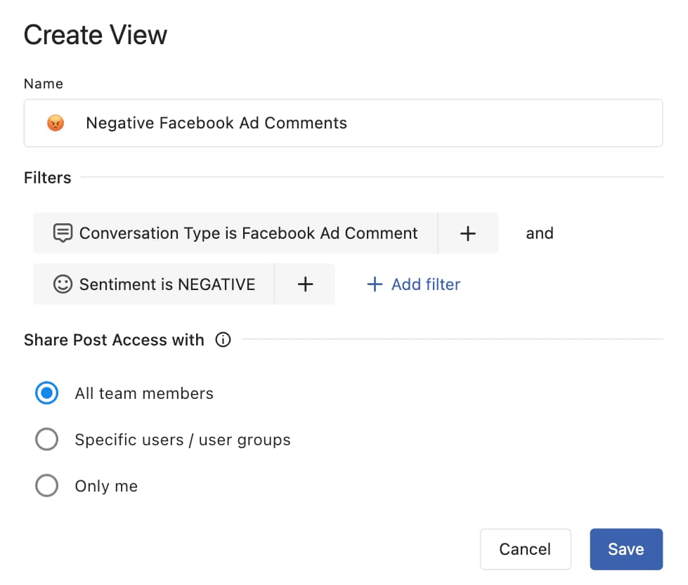This screenshot has width=688, height=585.
Task: Click the Filters section heading
Action: click(46, 178)
